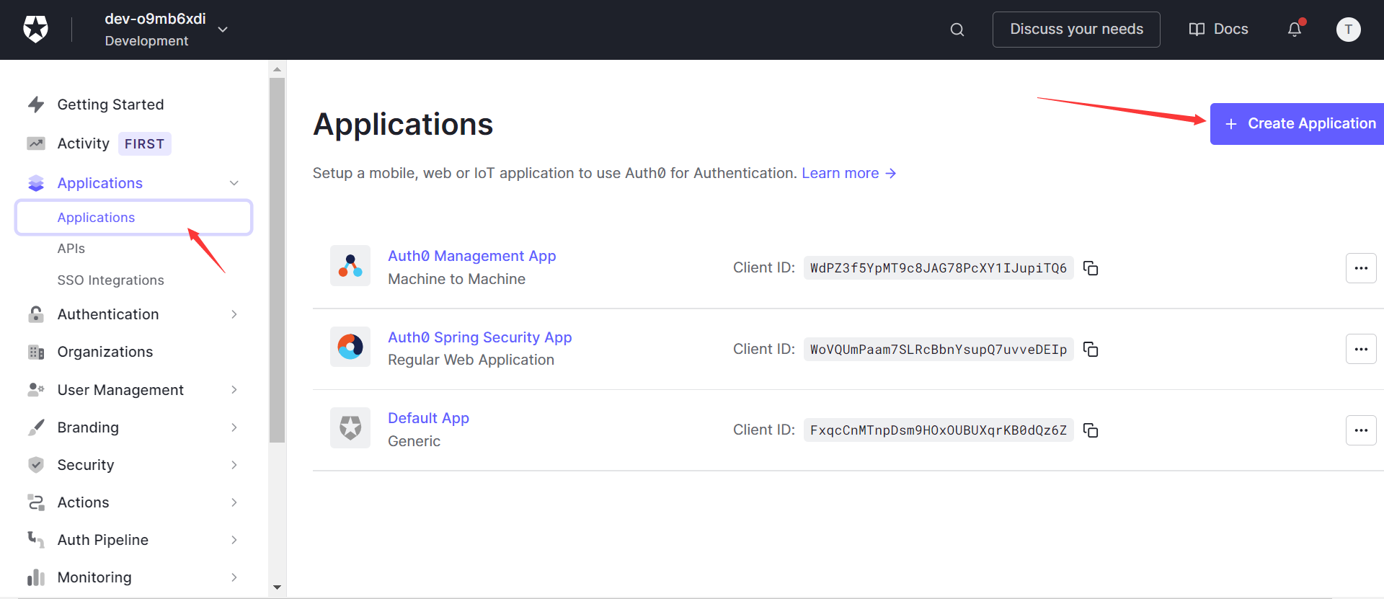
Task: Open the APIs submenu item
Action: point(71,249)
